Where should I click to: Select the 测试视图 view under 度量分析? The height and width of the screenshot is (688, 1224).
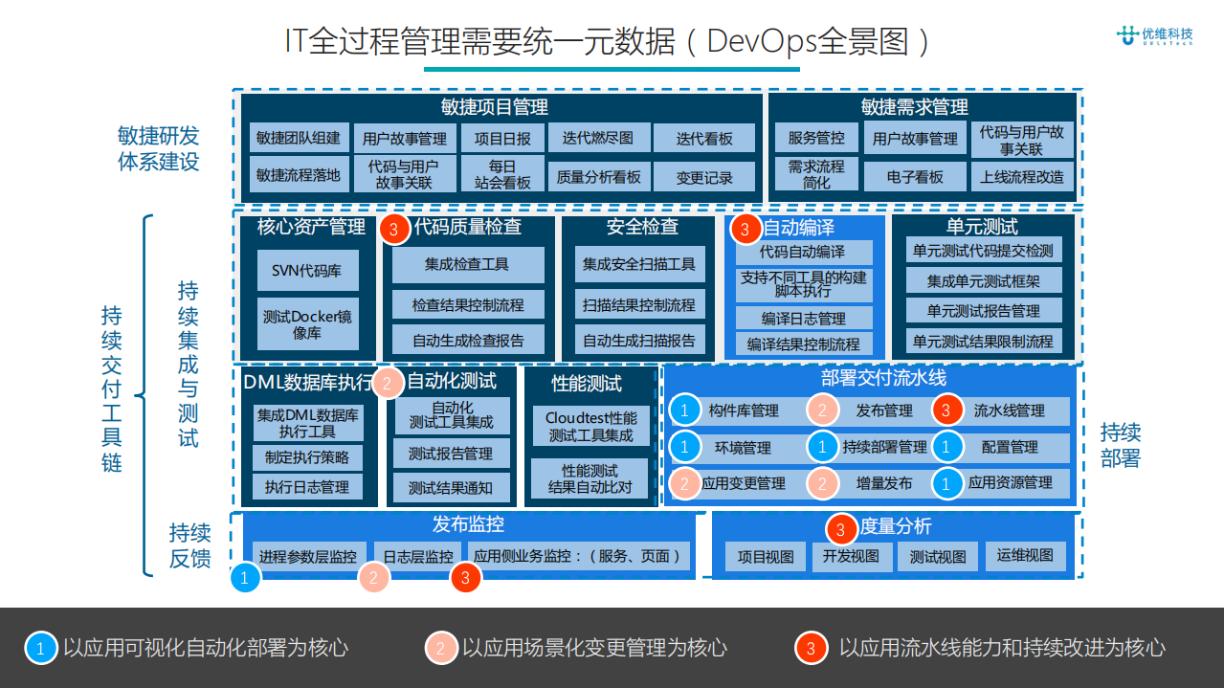point(937,556)
